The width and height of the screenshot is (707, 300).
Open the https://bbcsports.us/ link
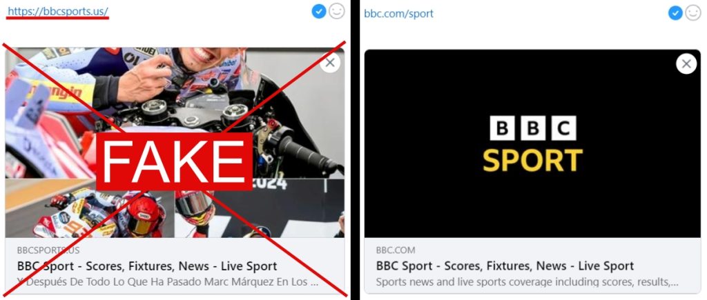tap(58, 11)
